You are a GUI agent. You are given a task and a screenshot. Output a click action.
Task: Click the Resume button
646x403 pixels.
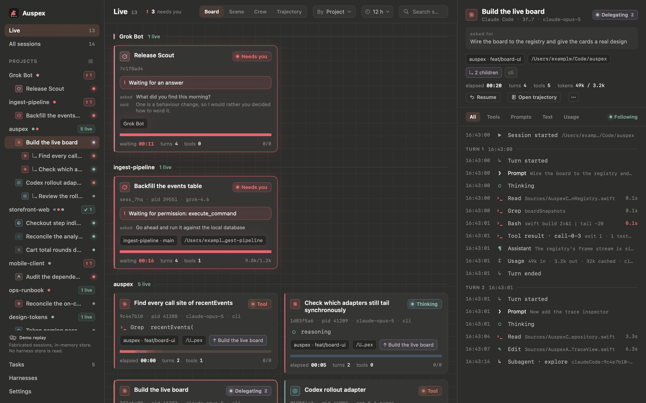point(483,97)
